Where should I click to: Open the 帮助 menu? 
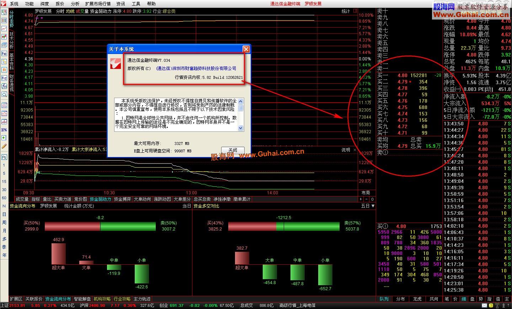point(151,4)
